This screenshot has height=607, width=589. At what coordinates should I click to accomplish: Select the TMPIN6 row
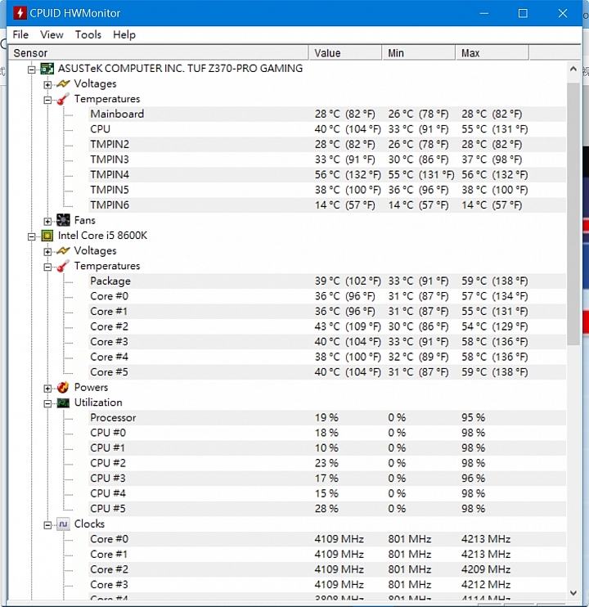click(x=327, y=205)
